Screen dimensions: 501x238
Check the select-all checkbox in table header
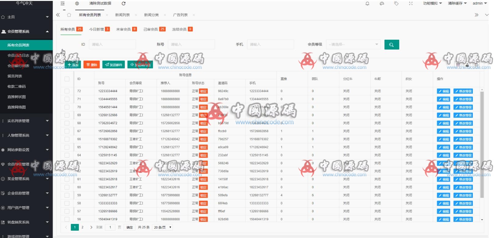pos(67,79)
